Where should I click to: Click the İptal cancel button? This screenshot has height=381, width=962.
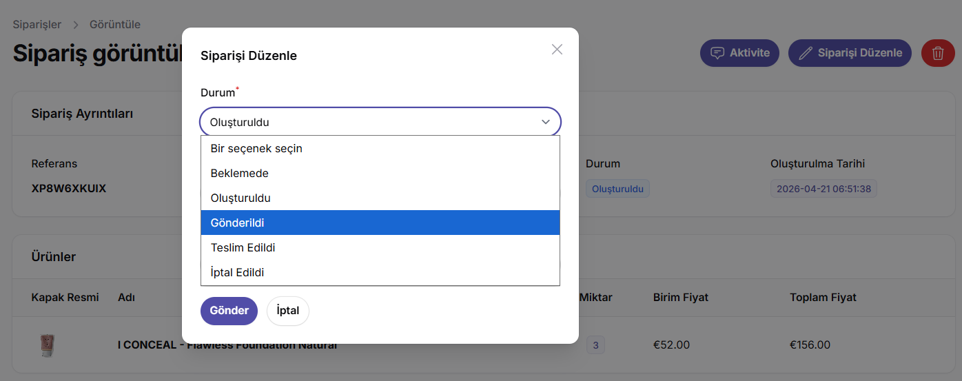(x=288, y=311)
